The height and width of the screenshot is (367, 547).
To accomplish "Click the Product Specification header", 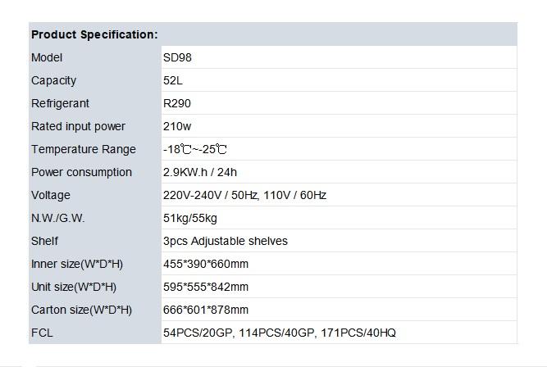I will (94, 34).
